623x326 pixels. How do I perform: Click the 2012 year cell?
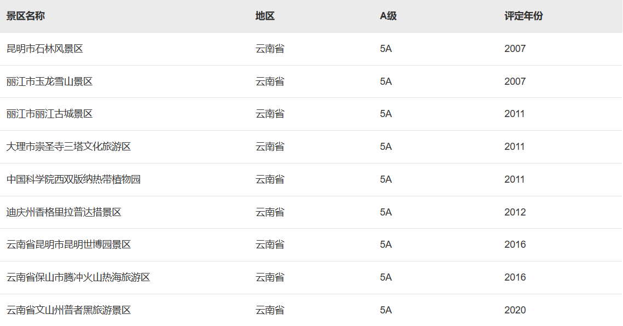click(515, 212)
